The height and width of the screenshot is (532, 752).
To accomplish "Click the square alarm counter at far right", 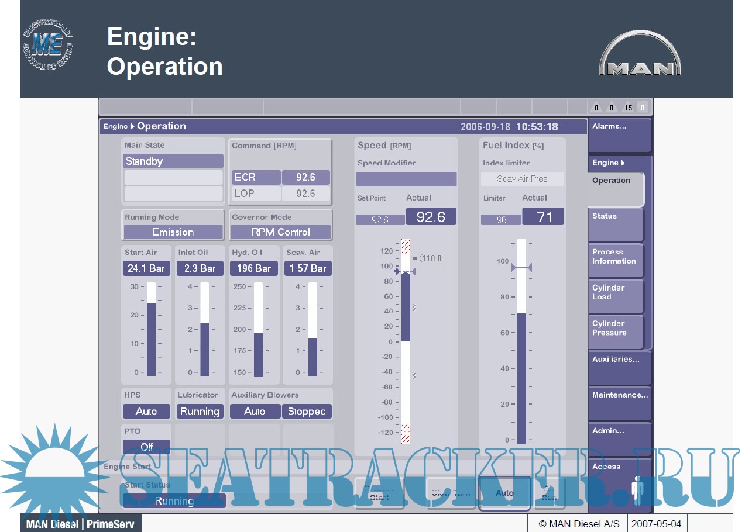I will coord(642,108).
